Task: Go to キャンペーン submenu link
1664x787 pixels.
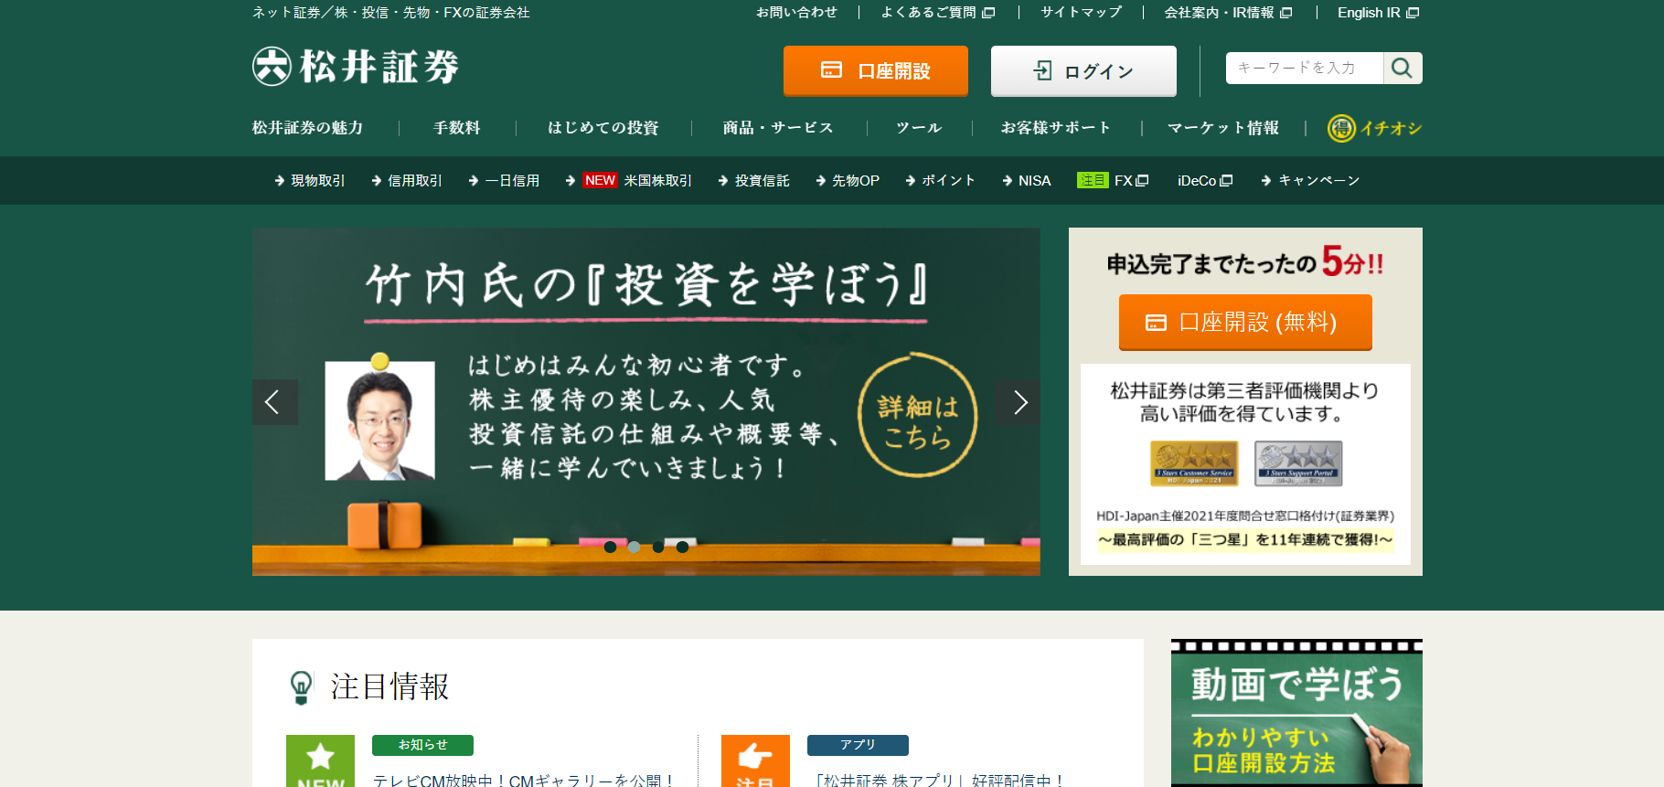Action: click(1310, 181)
